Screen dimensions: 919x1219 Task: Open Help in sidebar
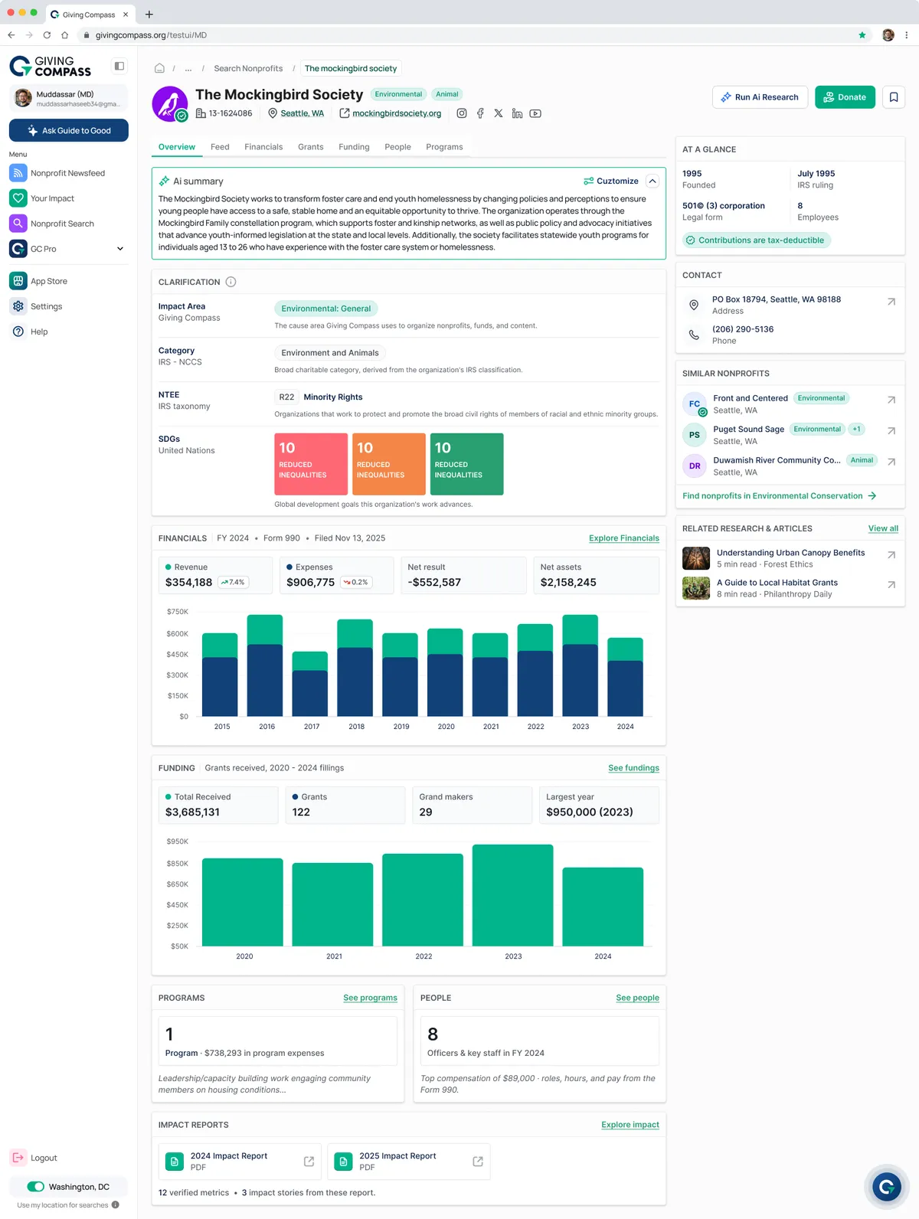[68, 332]
